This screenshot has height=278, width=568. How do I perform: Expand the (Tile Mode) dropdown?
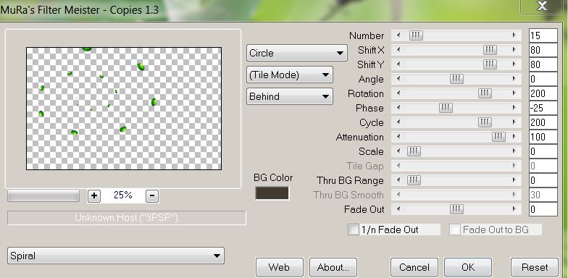click(290, 75)
